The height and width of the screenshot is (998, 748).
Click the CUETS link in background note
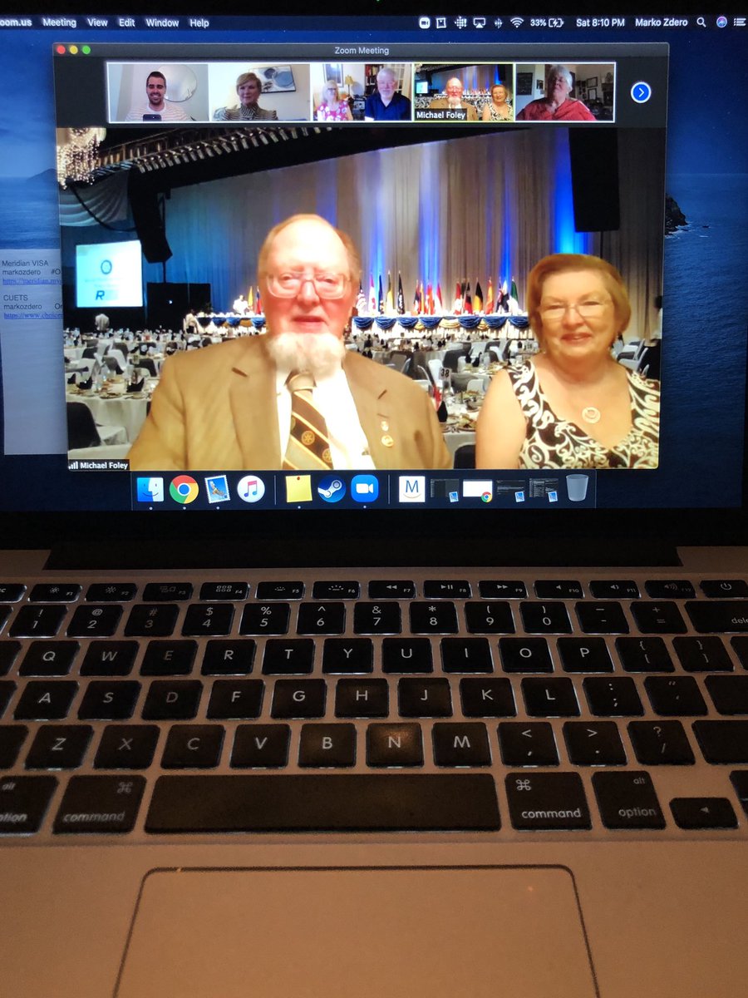point(32,316)
